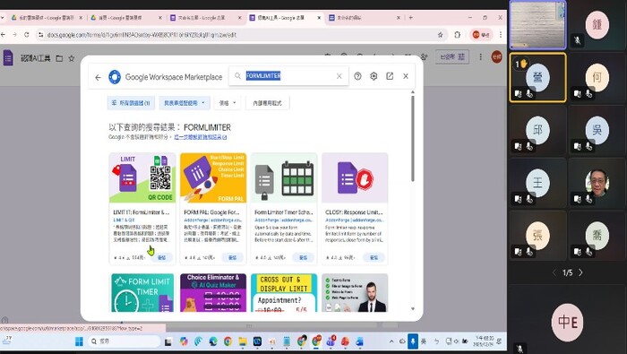Click the Marketplace results scrollbar

click(413, 138)
